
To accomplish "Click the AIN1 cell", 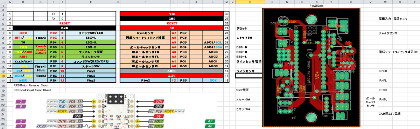I will [x=23, y=56].
